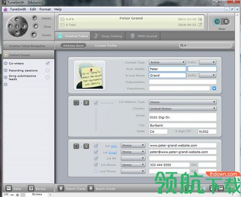Toggle the Recording sessions group circle
241x197 pixels.
click(x=48, y=70)
